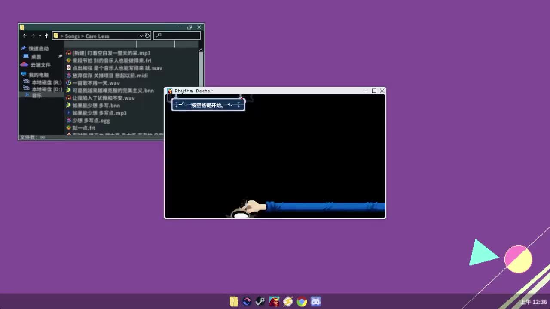Maximize the Rhythm Doctor window
Viewport: 550px width, 309px height.
(x=374, y=91)
